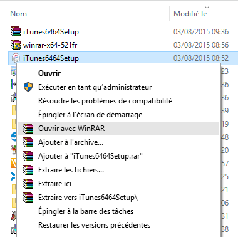Sort files by the Nom column header
The height and width of the screenshot is (237, 238).
(18, 14)
